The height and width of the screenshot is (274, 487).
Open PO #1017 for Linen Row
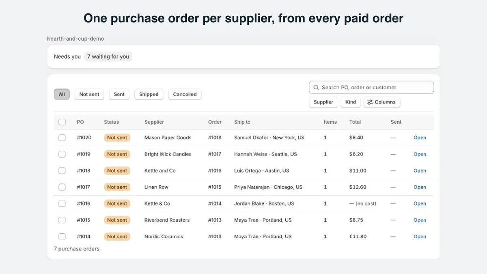point(420,187)
